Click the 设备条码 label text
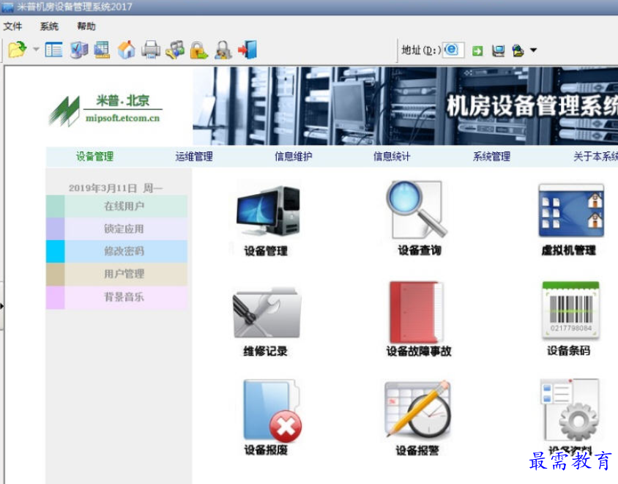This screenshot has width=618, height=484. [x=568, y=350]
